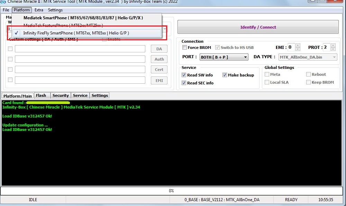Switch to the Platform/Main tab
Image resolution: width=346 pixels, height=206 pixels.
[x=18, y=96]
